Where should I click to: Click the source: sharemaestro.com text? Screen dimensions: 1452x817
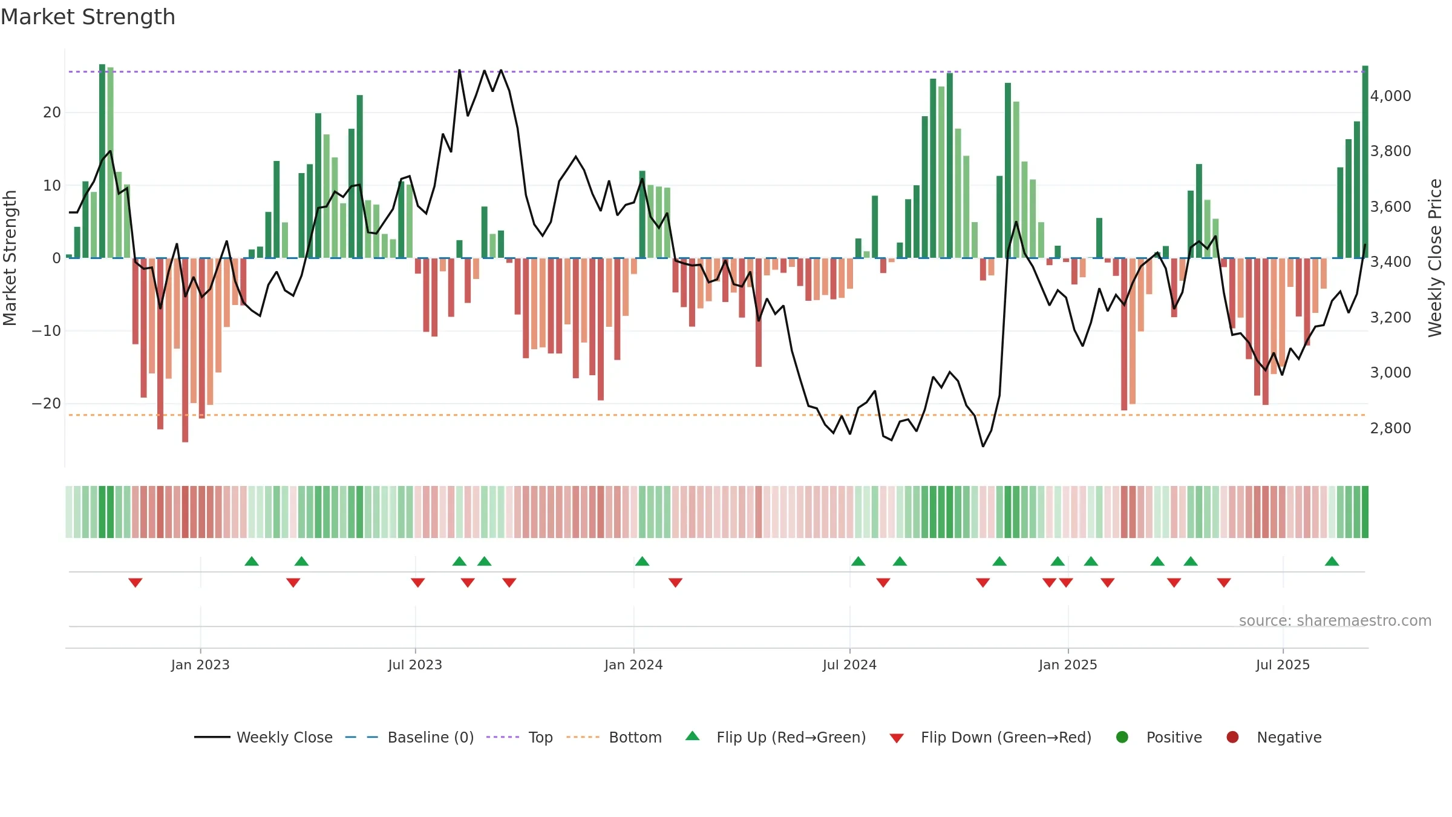click(1335, 620)
